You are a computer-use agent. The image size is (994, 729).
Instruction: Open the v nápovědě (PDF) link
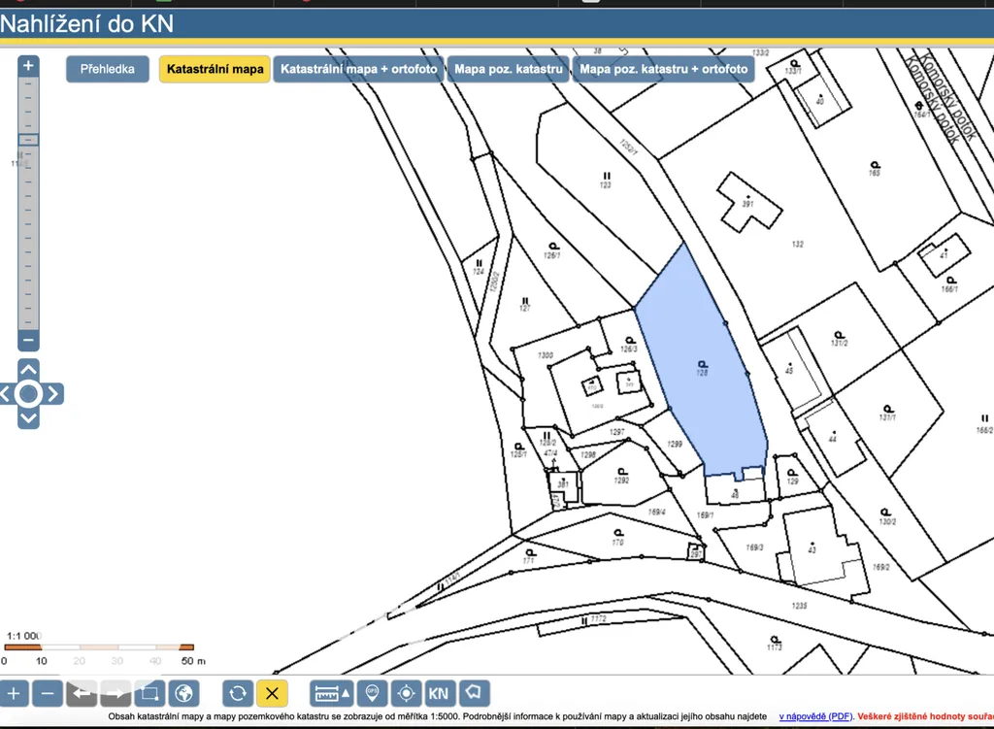click(815, 716)
